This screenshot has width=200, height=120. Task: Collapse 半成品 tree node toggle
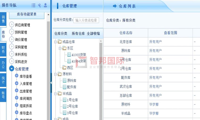coord(55,94)
